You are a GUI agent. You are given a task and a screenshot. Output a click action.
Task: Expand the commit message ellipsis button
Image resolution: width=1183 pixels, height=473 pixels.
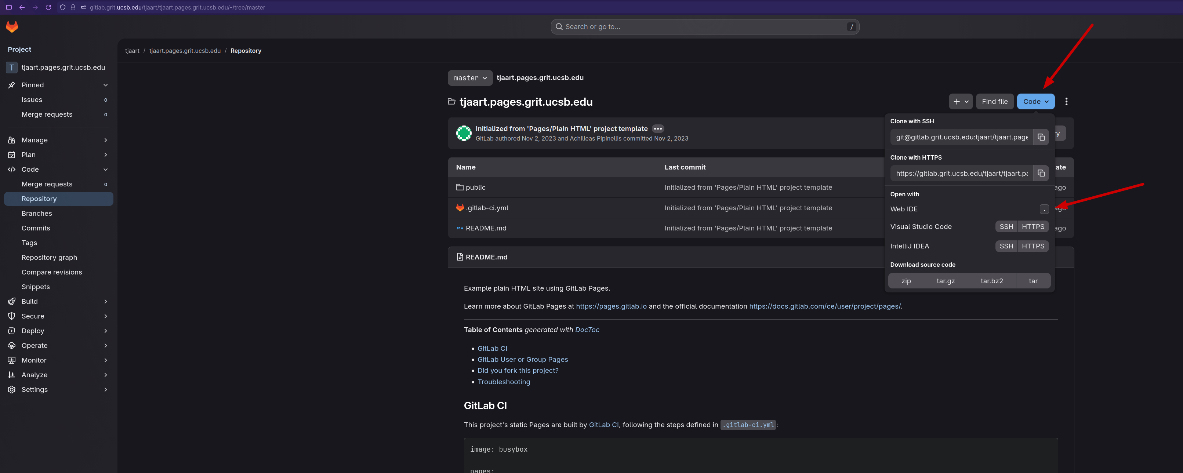coord(658,129)
